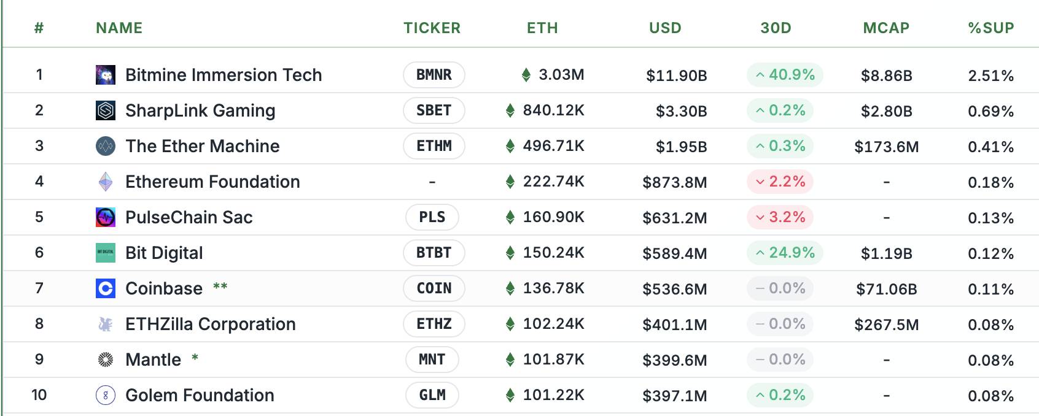Click the BMNR ticker badge
Viewport: 1039px width, 416px height.
point(434,75)
